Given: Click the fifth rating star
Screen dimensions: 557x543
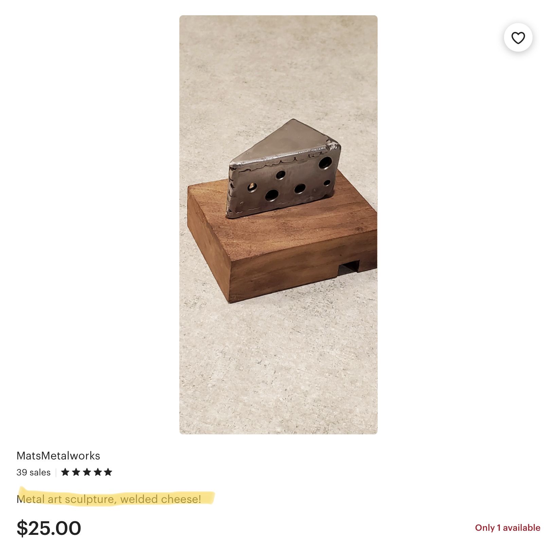Looking at the screenshot, I should (108, 472).
